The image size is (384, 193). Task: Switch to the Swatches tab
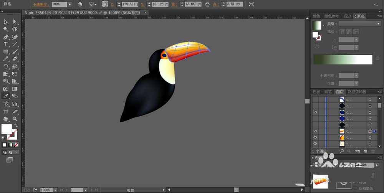click(x=316, y=92)
